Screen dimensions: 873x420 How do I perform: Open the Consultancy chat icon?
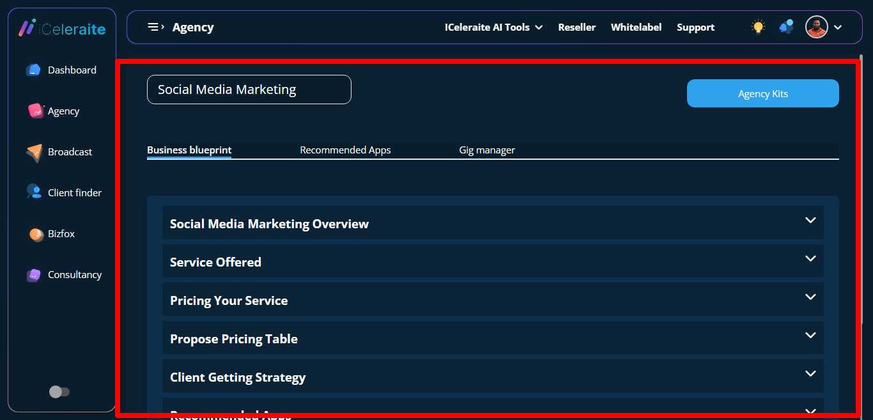click(34, 275)
